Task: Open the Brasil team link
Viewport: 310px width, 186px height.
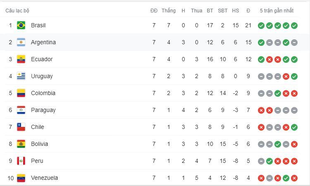Action: click(x=38, y=25)
